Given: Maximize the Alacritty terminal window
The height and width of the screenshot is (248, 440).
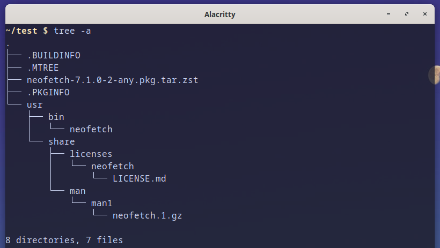Looking at the screenshot, I should click(407, 14).
